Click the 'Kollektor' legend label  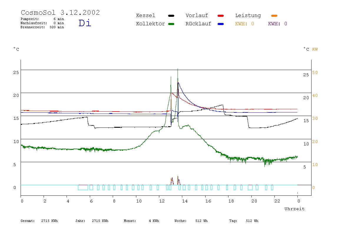pos(150,24)
